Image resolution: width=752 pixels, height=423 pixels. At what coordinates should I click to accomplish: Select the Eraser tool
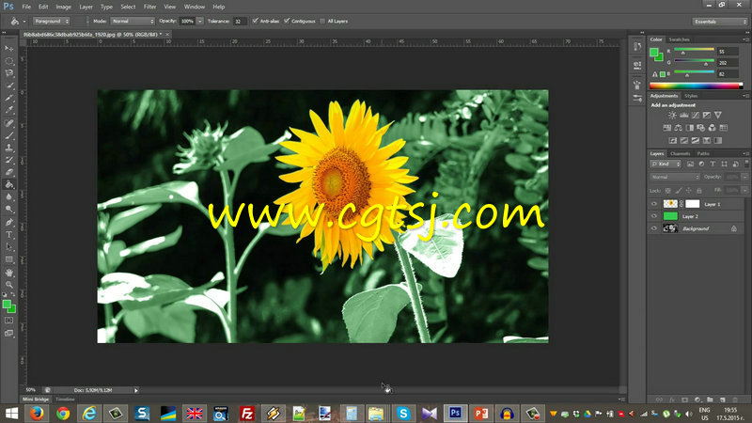coord(9,172)
